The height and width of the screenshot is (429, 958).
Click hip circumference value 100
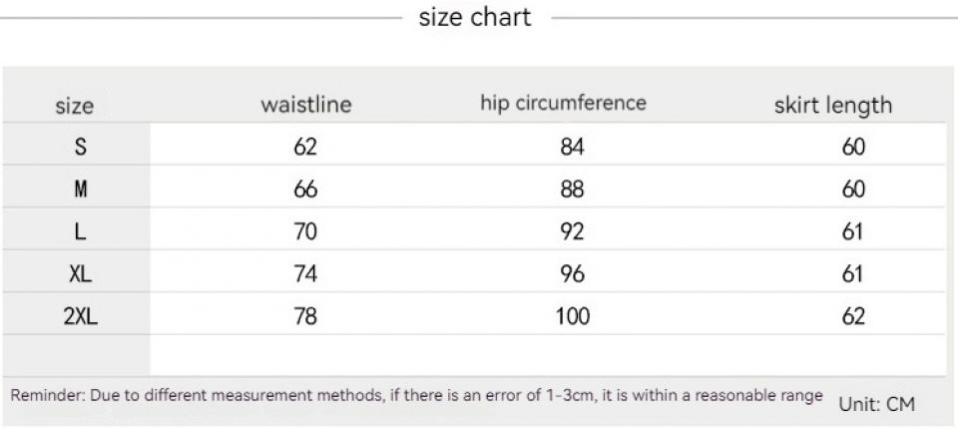click(x=572, y=317)
